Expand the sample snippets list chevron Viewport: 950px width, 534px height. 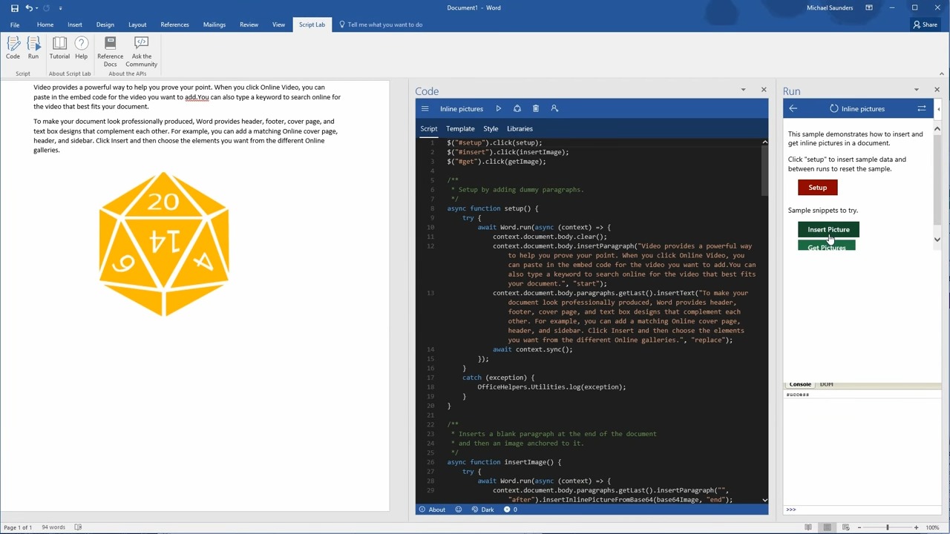pyautogui.click(x=937, y=240)
